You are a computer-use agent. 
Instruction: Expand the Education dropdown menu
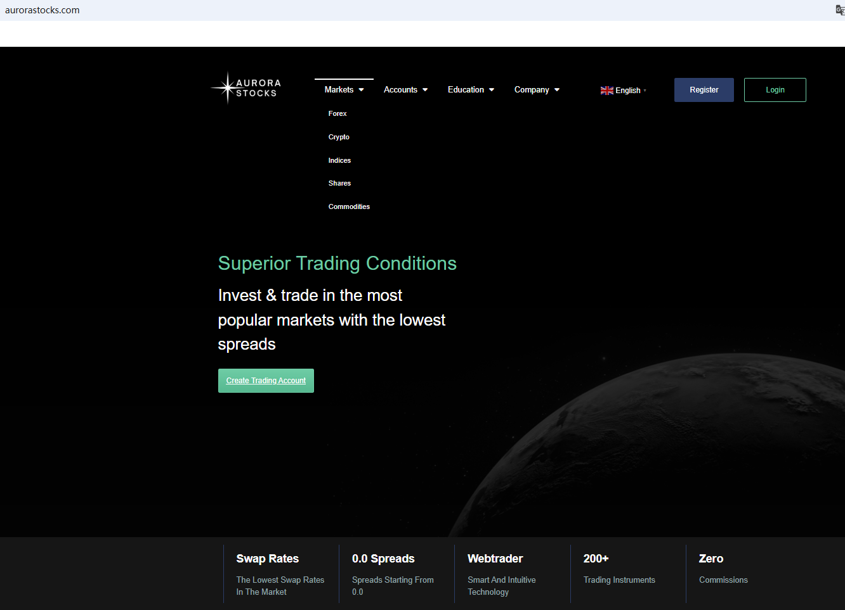click(471, 90)
